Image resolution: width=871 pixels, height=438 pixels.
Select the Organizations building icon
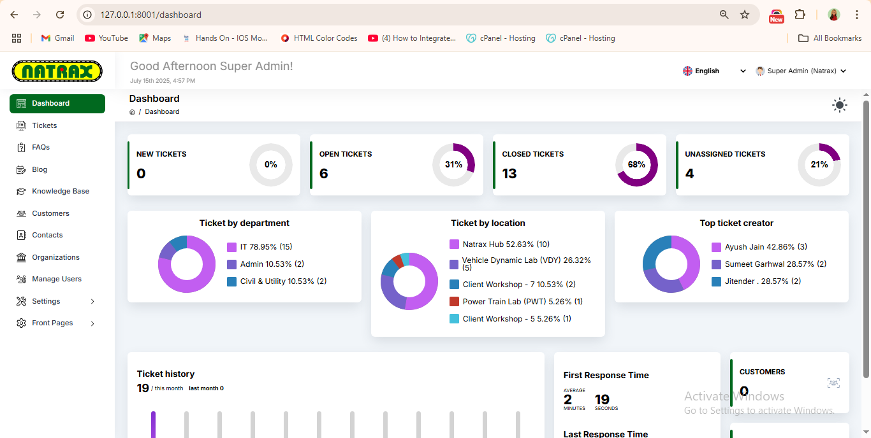click(21, 257)
